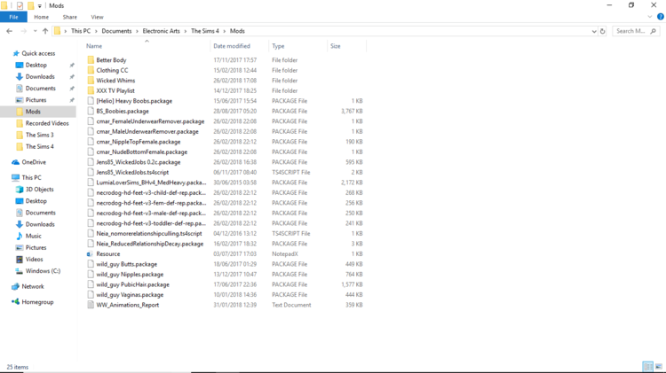Select the XXX TV Playlist folder icon

coord(91,90)
